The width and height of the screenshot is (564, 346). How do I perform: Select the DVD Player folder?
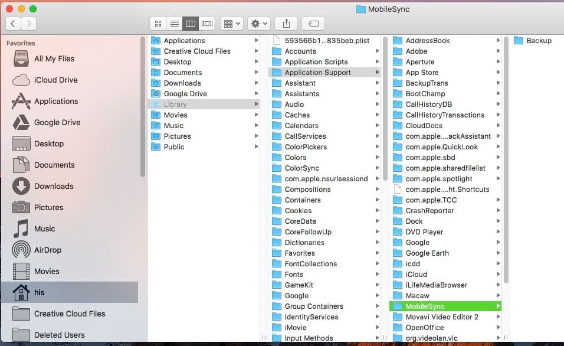coord(445,232)
